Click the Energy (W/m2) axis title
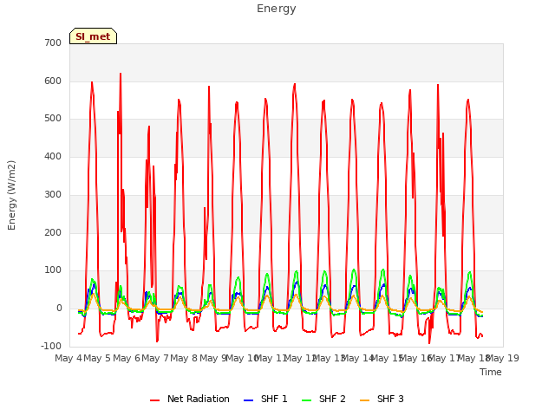The image size is (555, 416). 11,195
